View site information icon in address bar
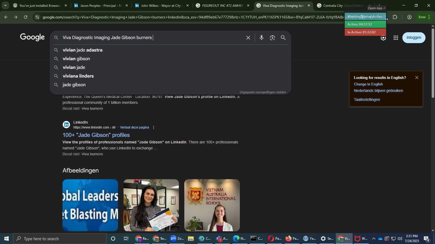The width and height of the screenshot is (435, 244). [37, 17]
